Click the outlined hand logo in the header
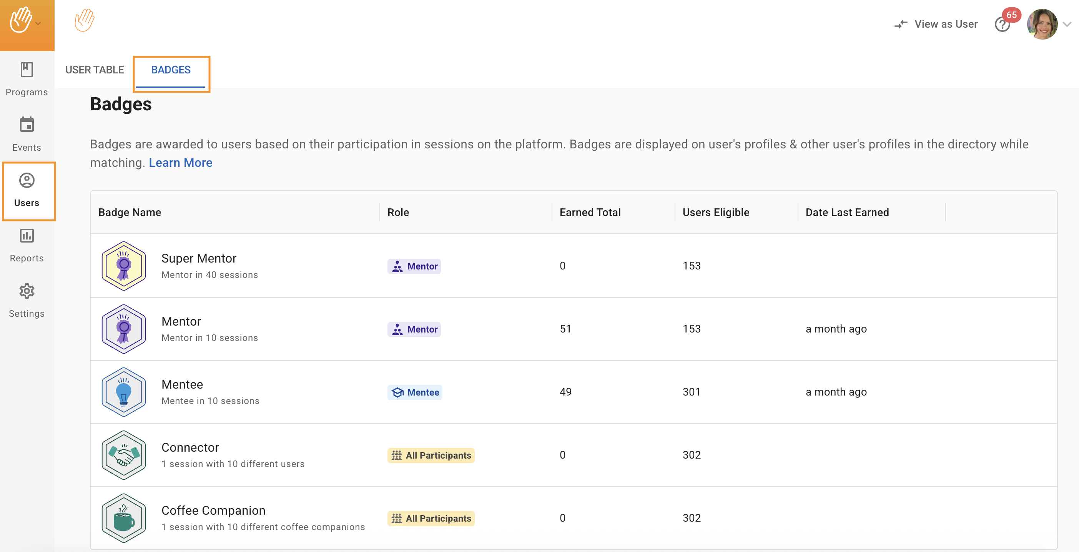1079x552 pixels. 85,20
